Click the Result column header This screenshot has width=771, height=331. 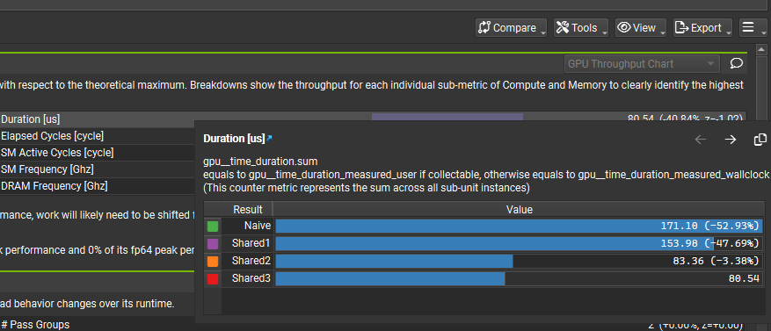248,210
